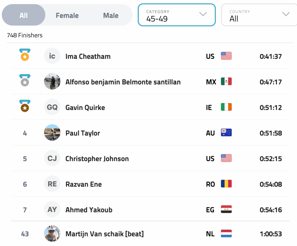Click Razvan Ene's RE initials avatar
This screenshot has height=246, width=297.
pos(52,184)
